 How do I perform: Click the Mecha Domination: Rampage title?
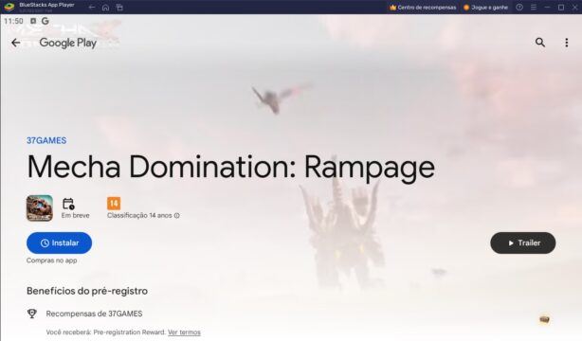tap(231, 168)
